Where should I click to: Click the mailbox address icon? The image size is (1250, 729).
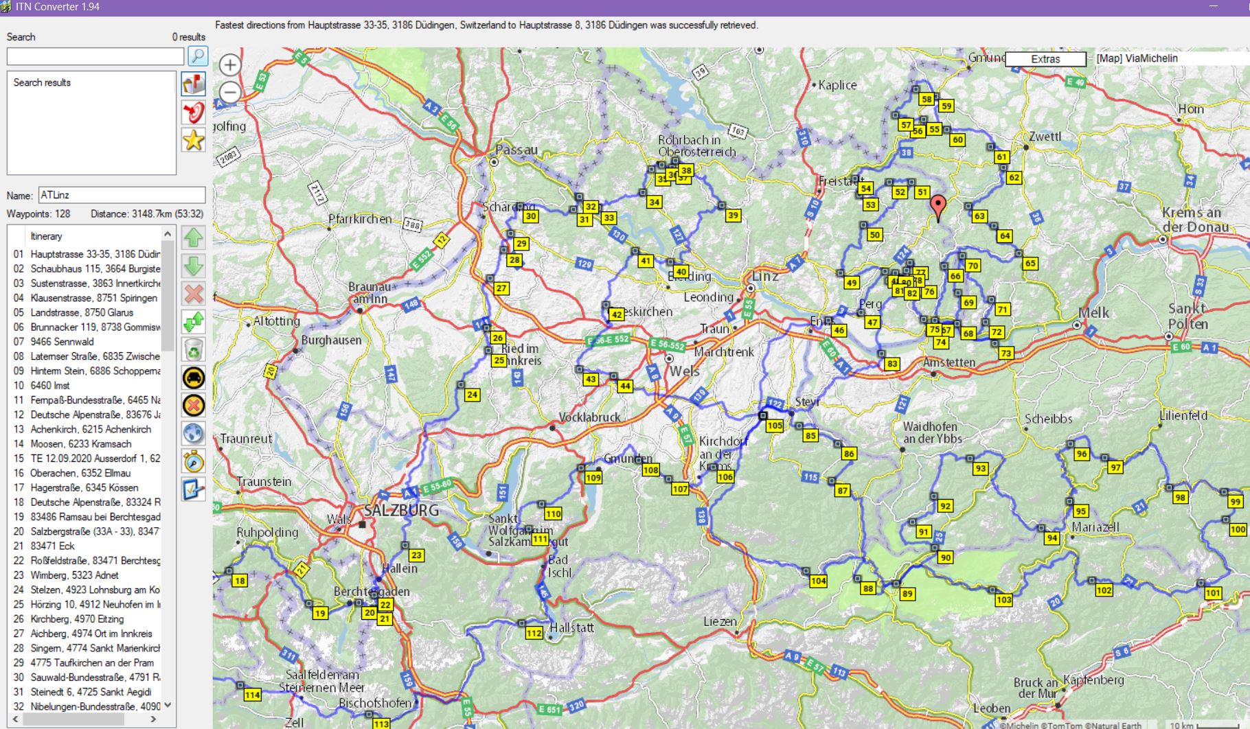click(x=194, y=84)
